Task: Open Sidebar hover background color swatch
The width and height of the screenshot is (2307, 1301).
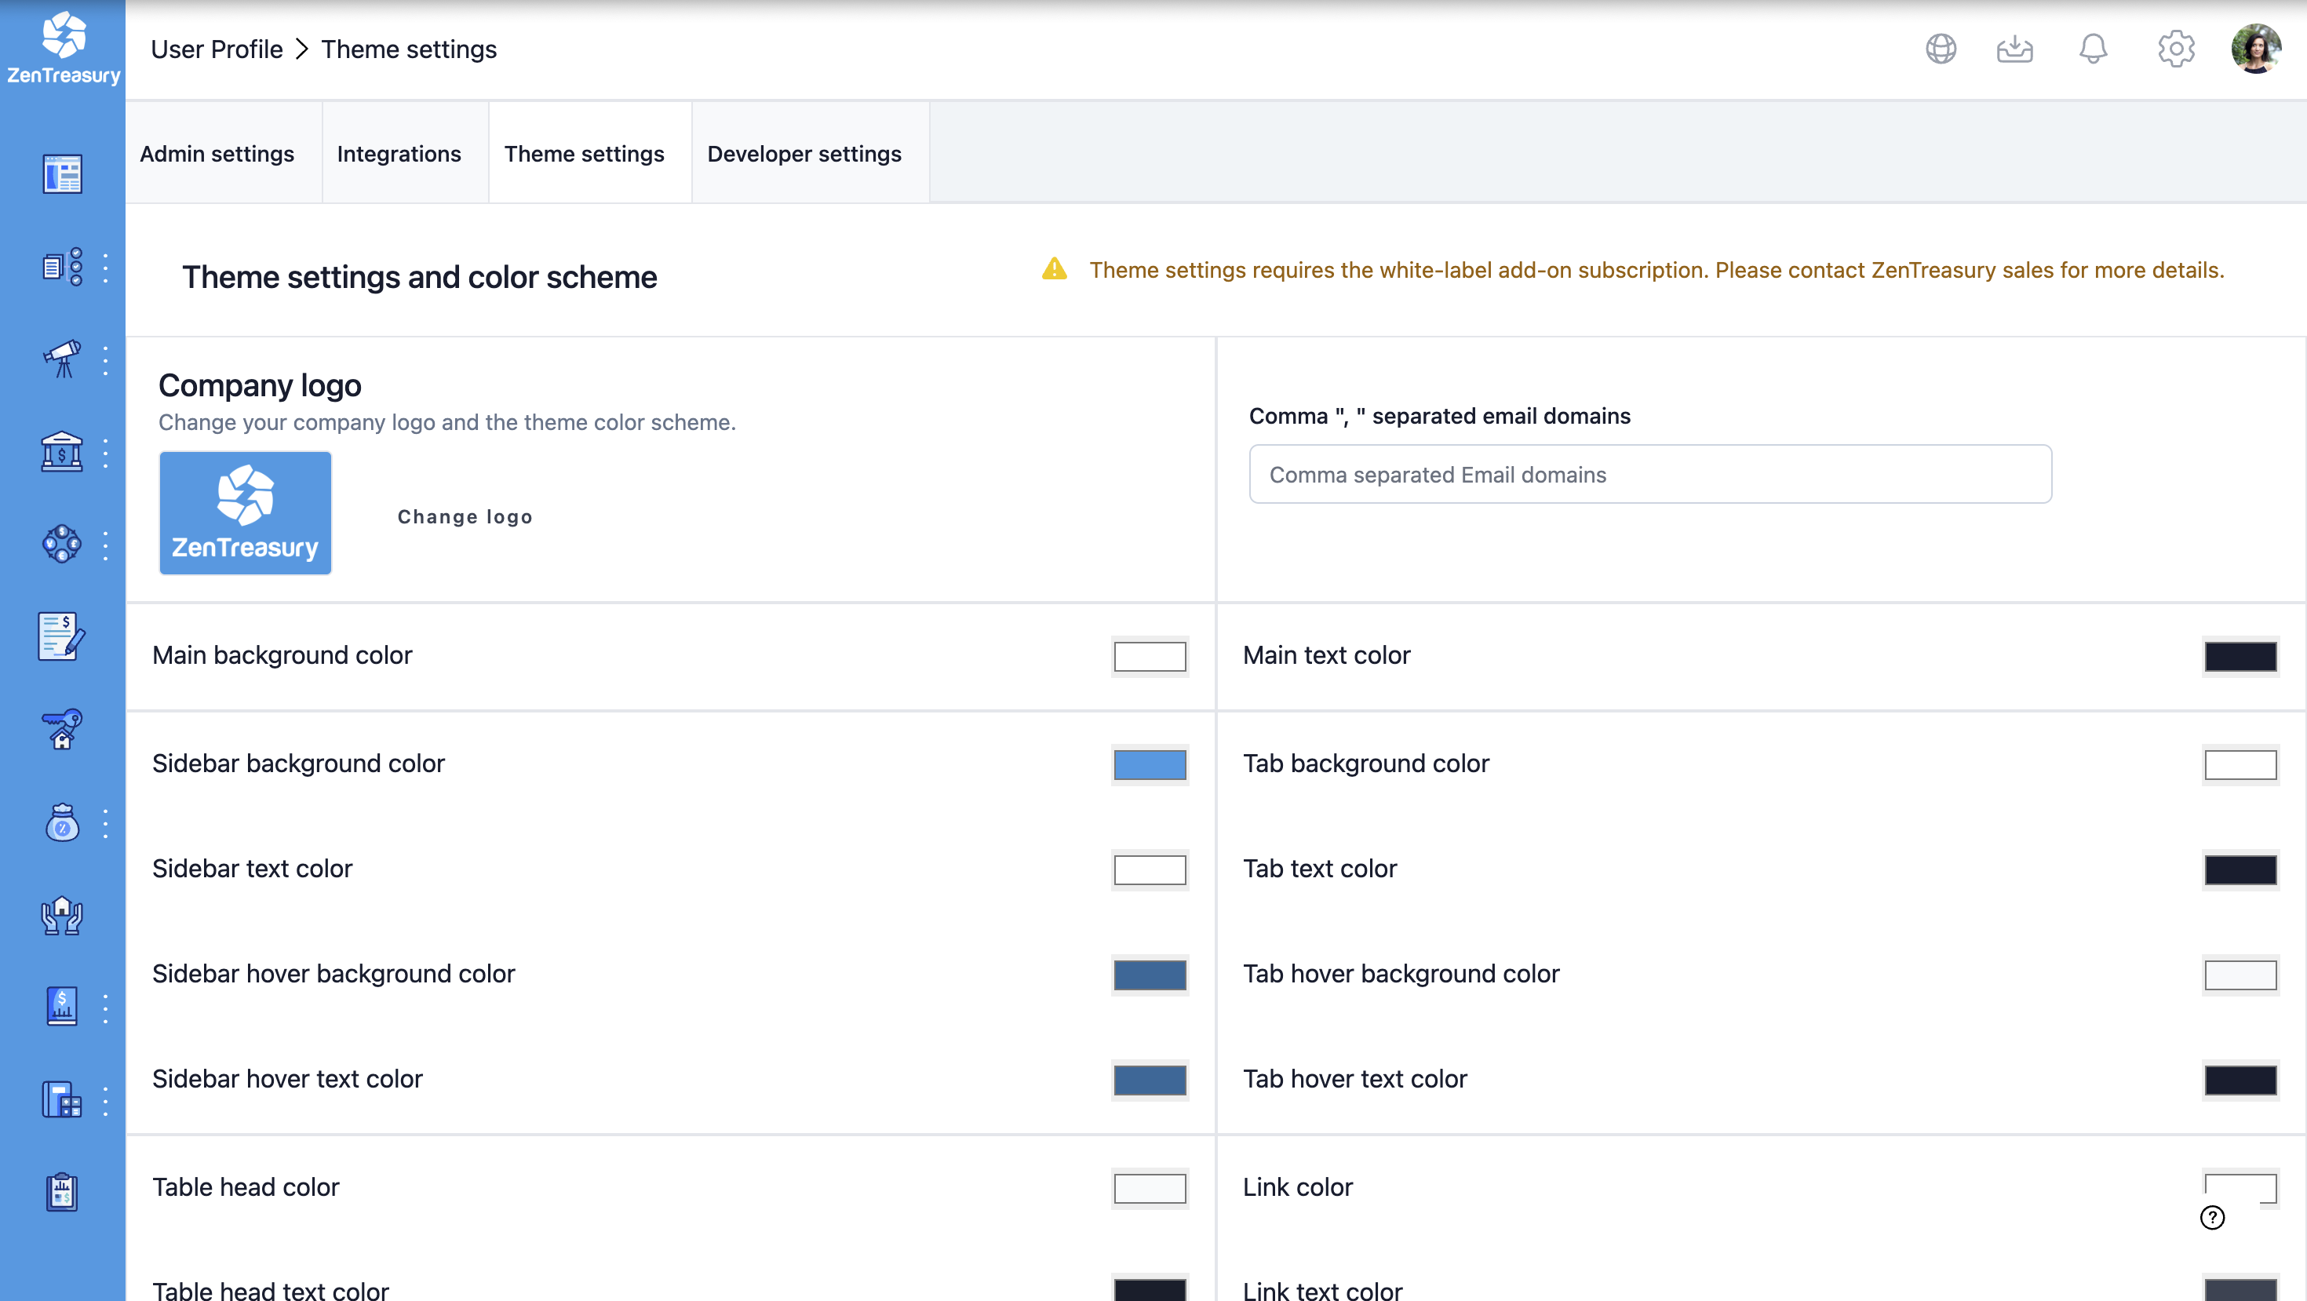Action: pos(1150,975)
